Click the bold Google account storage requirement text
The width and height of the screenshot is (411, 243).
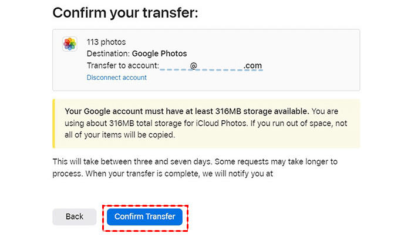tap(187, 111)
